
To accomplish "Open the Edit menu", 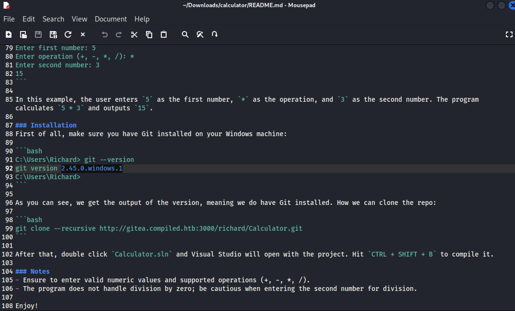I will point(29,19).
